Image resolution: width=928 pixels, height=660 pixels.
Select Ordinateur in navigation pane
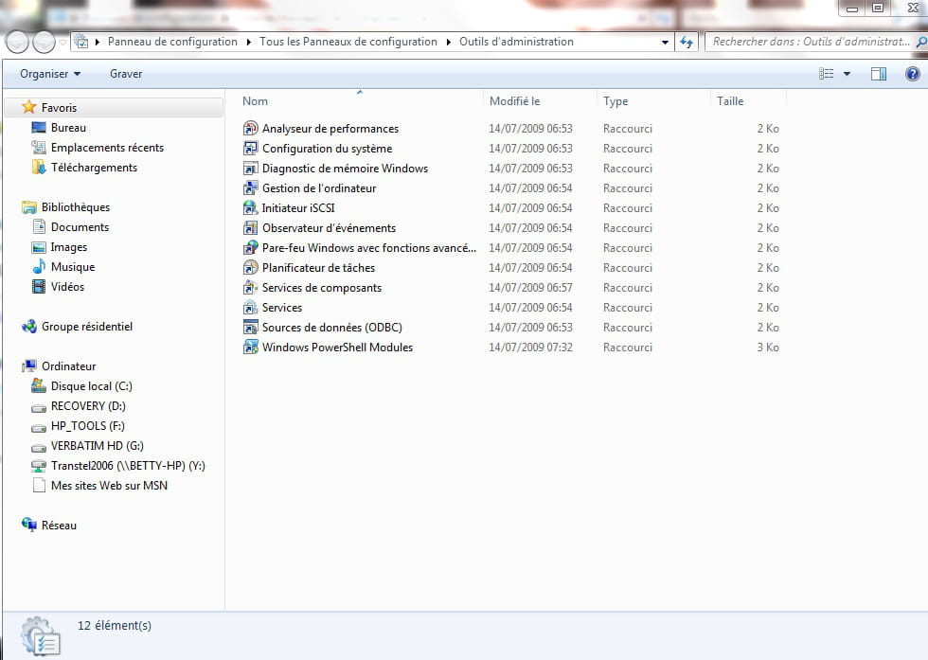[68, 366]
